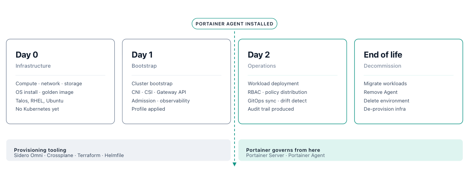Select 'GitOps sync · drift detect' line
Image resolution: width=469 pixels, height=169 pixels.
point(277,101)
